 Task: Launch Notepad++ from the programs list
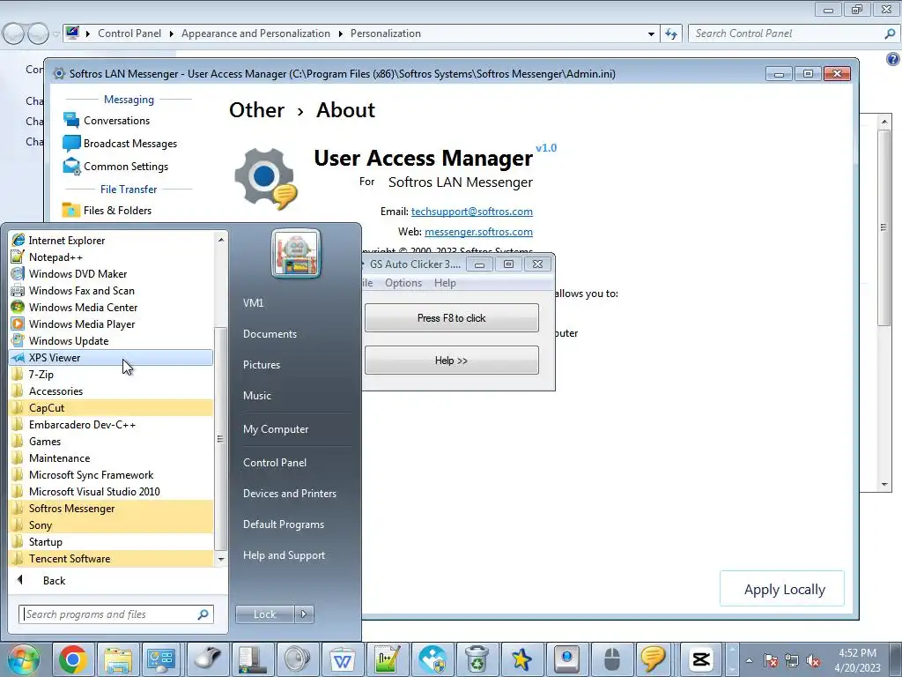point(111,257)
